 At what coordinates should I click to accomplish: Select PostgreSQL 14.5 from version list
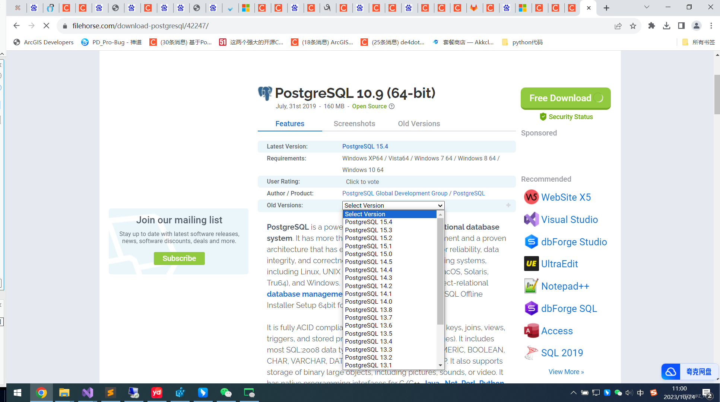(x=368, y=262)
